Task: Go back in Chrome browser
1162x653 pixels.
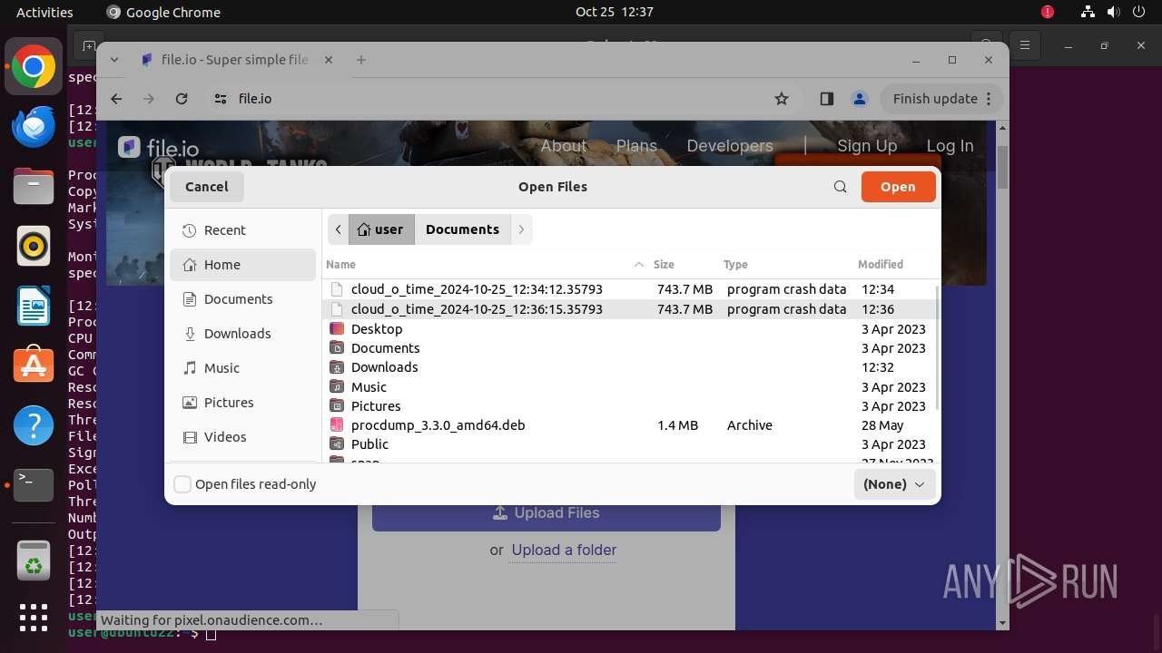Action: [116, 99]
